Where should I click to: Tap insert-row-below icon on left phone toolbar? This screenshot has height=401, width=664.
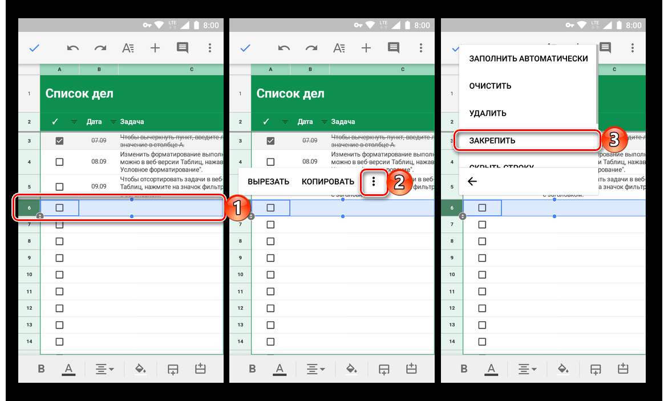(x=173, y=369)
